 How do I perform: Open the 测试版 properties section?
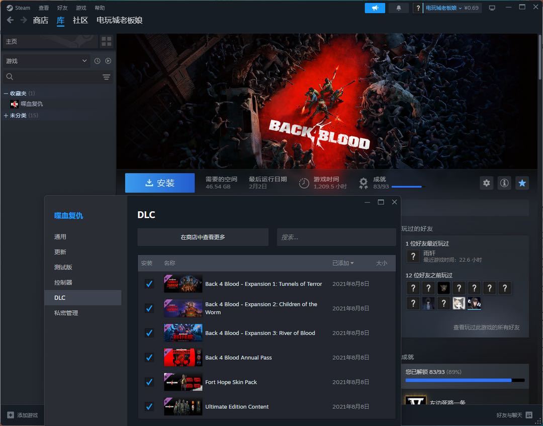83,267
